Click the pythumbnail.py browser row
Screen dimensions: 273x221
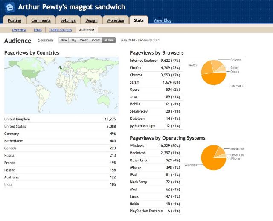point(156,126)
